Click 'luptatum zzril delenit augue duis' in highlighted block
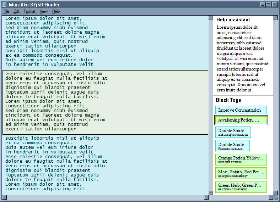The height and width of the screenshot is (202, 280). (x=52, y=92)
